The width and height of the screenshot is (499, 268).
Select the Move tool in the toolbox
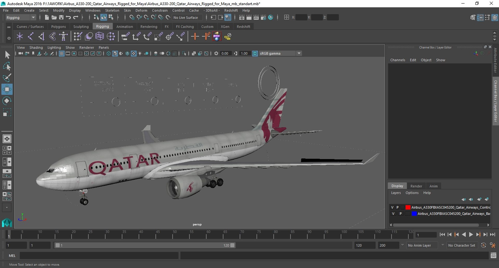pos(7,89)
